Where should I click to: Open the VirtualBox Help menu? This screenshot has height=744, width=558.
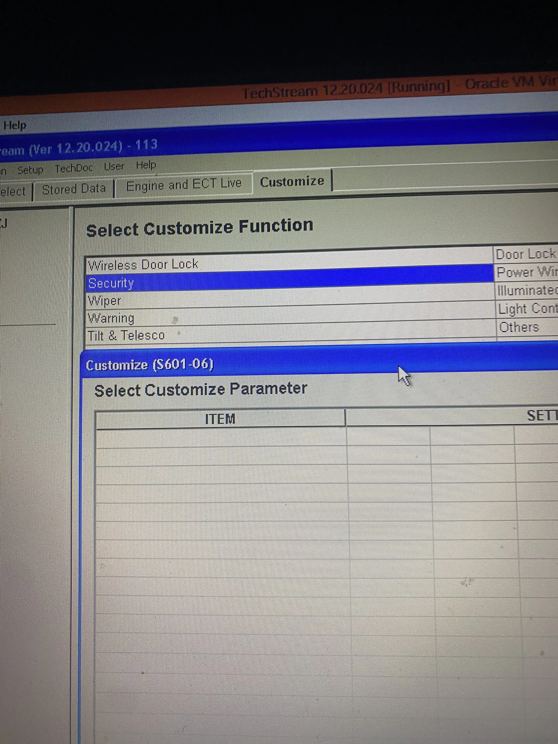(x=15, y=125)
